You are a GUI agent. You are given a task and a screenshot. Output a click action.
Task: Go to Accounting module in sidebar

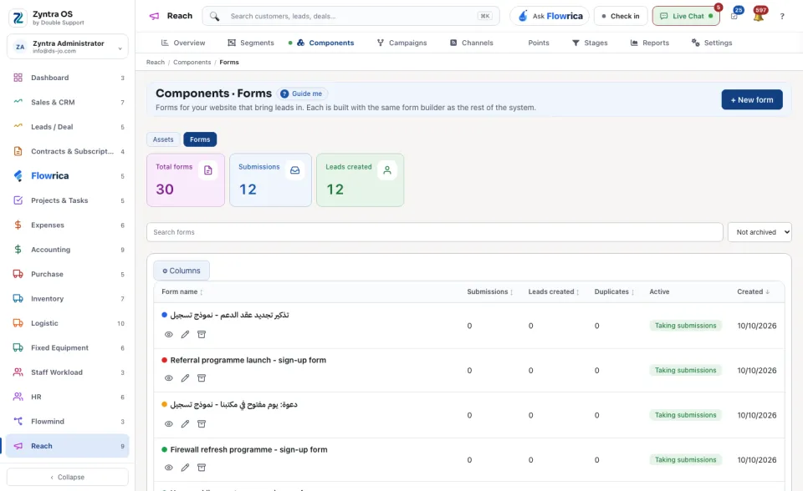(68, 250)
